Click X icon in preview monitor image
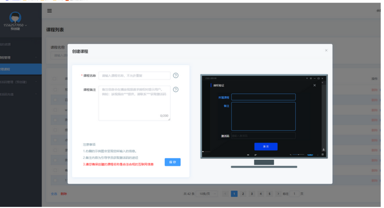The height and width of the screenshot is (208, 384). tap(315, 85)
